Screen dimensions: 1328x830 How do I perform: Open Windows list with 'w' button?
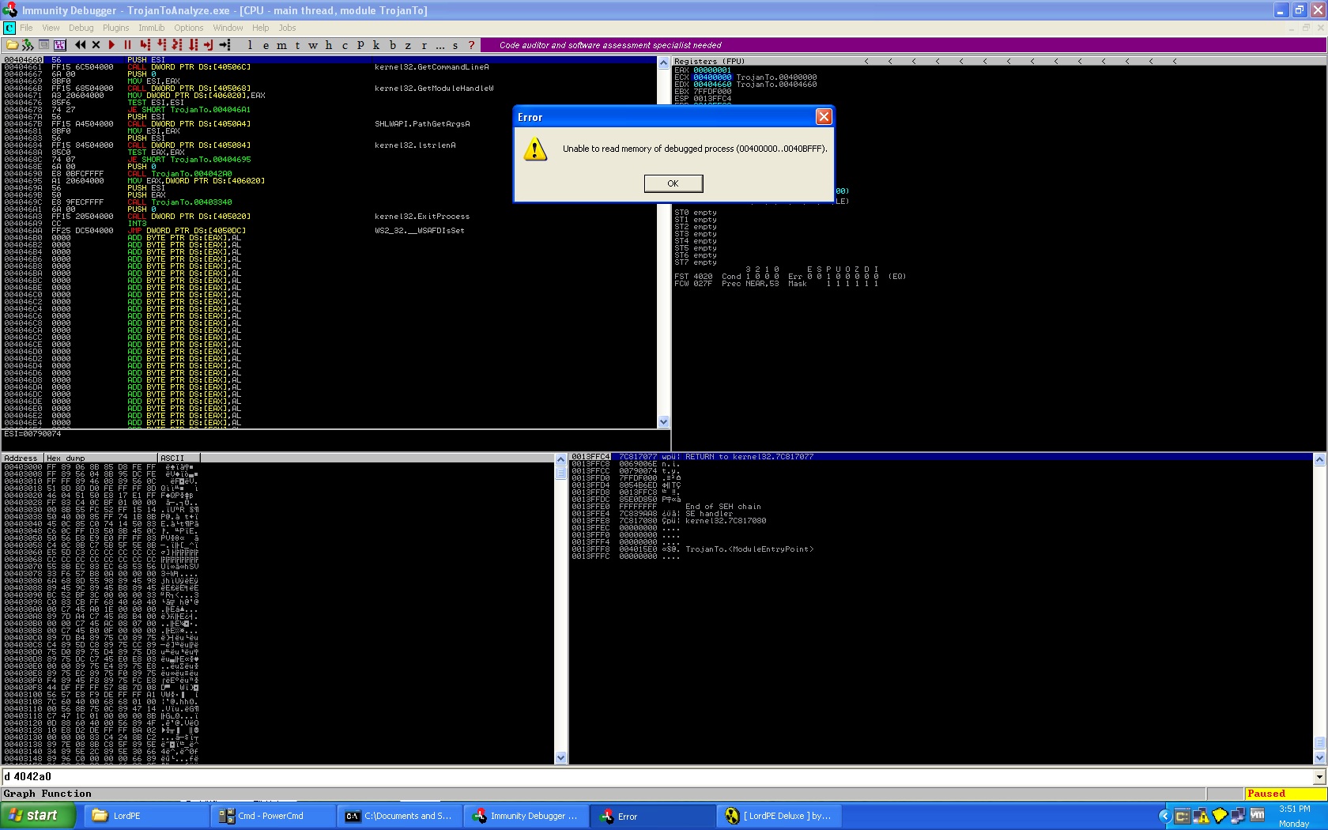tap(313, 45)
